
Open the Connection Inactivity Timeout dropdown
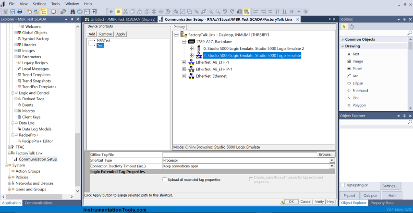332,166
